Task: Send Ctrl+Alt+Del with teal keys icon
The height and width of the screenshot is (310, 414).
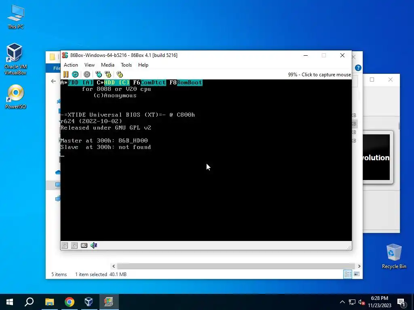Action: click(99, 74)
